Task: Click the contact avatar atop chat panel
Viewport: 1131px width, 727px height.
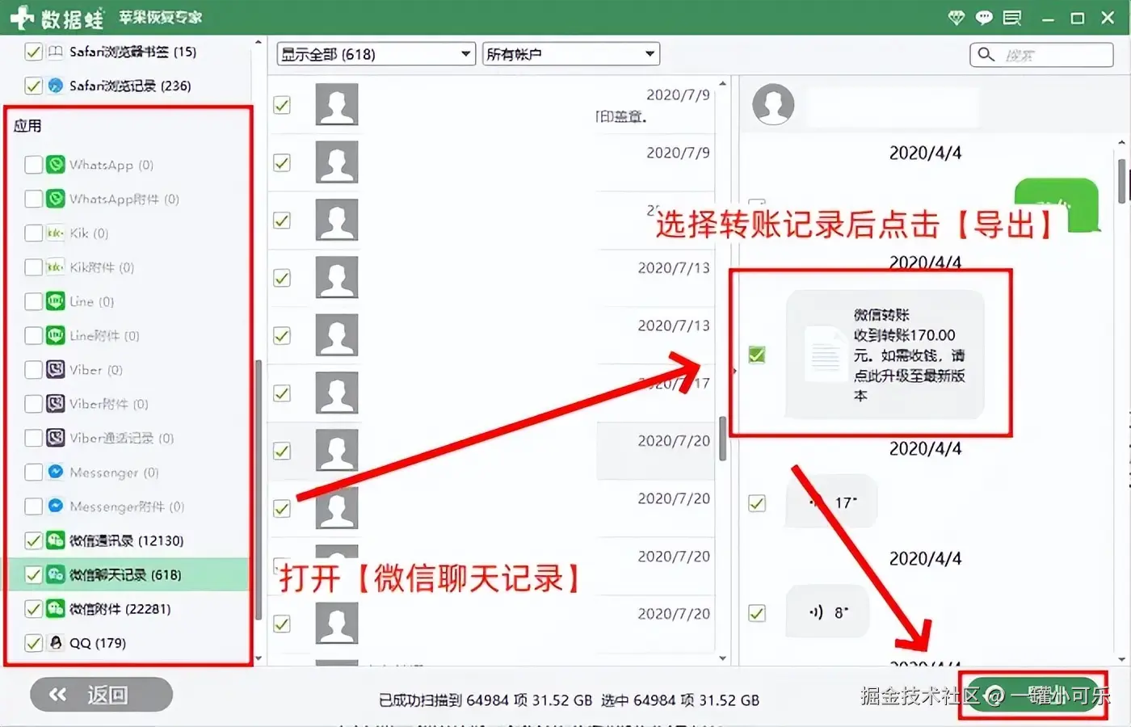Action: 773,104
